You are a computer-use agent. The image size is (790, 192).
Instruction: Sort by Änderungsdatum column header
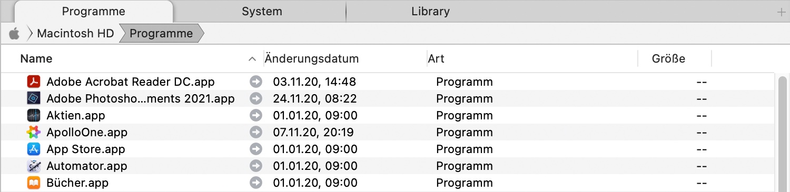point(312,59)
